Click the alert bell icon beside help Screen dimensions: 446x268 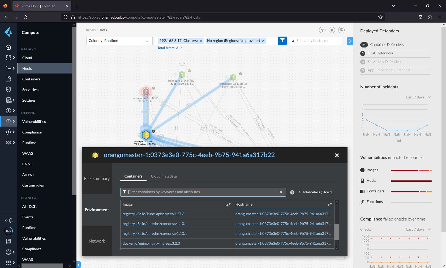point(332,30)
